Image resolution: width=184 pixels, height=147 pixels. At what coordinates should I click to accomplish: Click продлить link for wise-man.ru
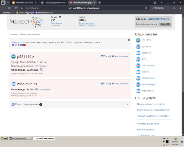point(45,89)
